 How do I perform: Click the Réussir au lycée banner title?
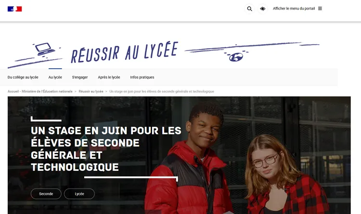[x=125, y=52]
